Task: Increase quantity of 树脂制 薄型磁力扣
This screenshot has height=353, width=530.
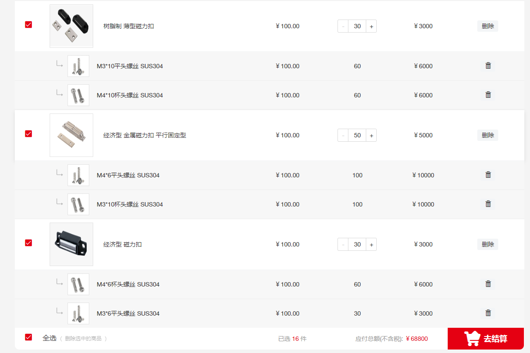Action: point(371,26)
